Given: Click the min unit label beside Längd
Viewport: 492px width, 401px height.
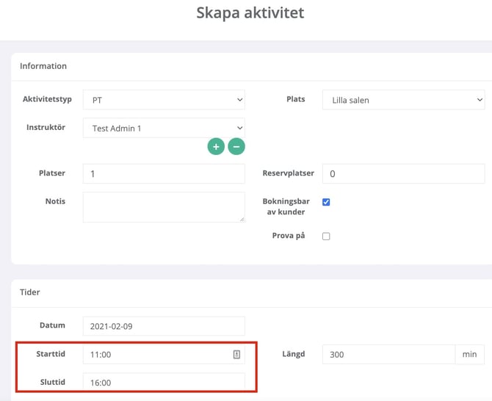Looking at the screenshot, I should (x=469, y=355).
